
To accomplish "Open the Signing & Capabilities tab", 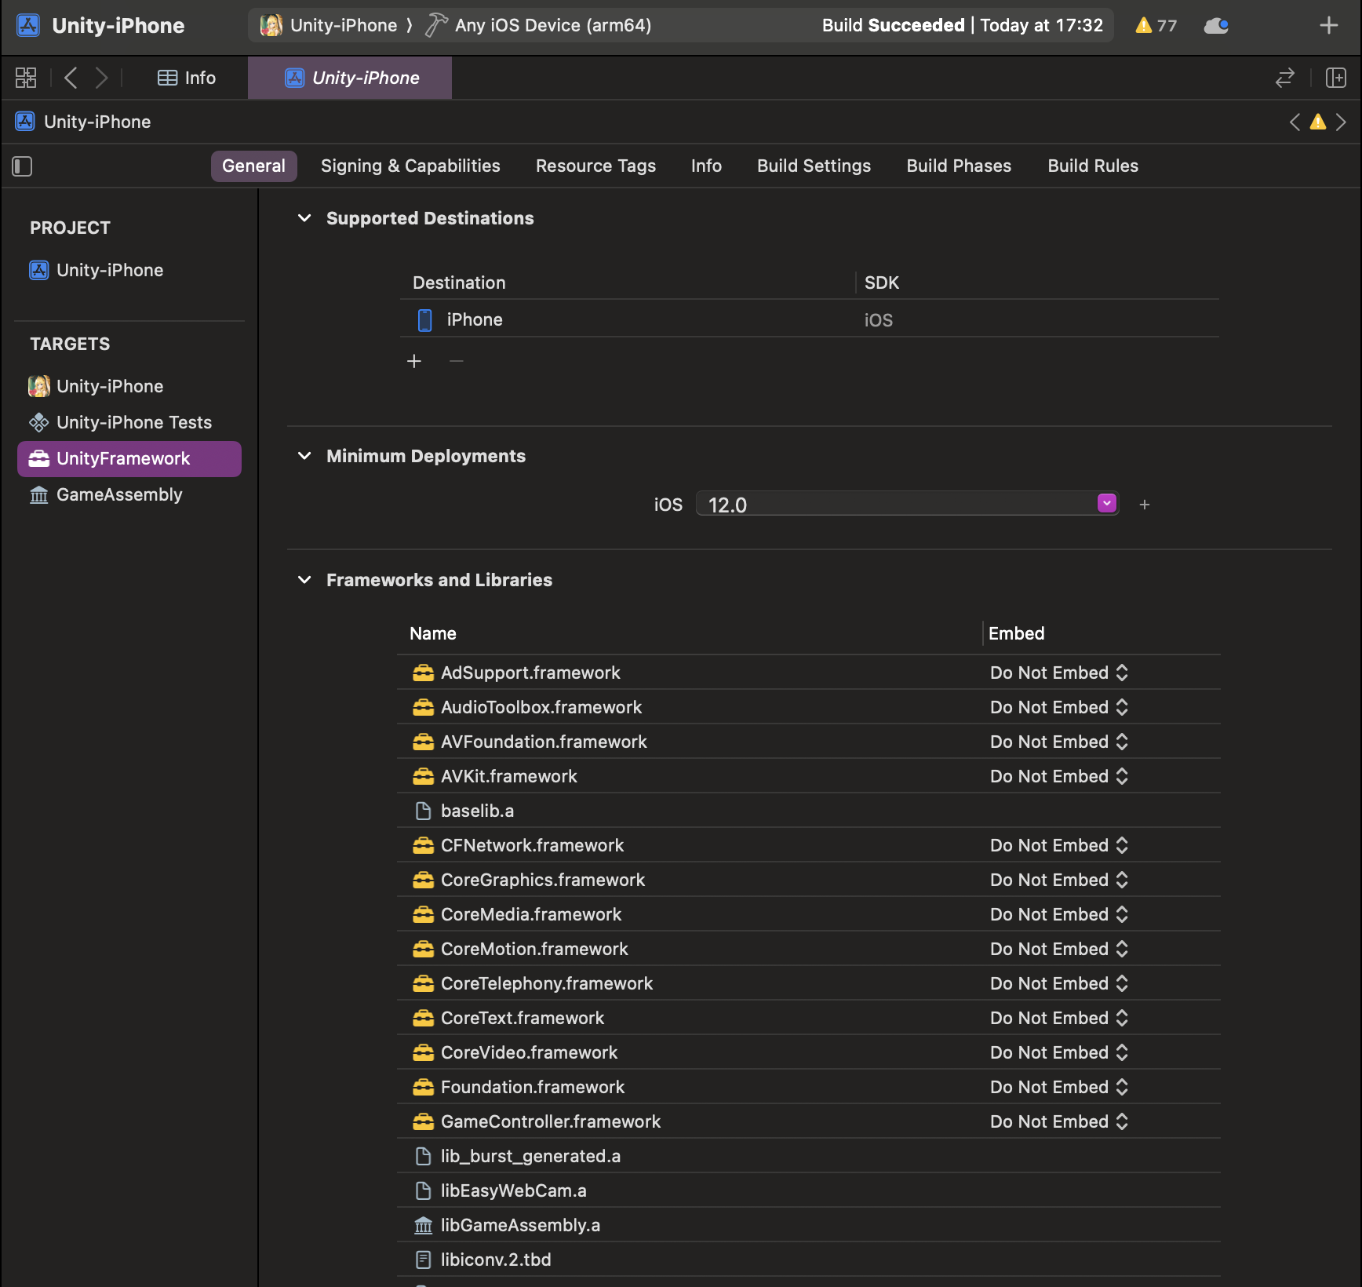I will click(410, 166).
